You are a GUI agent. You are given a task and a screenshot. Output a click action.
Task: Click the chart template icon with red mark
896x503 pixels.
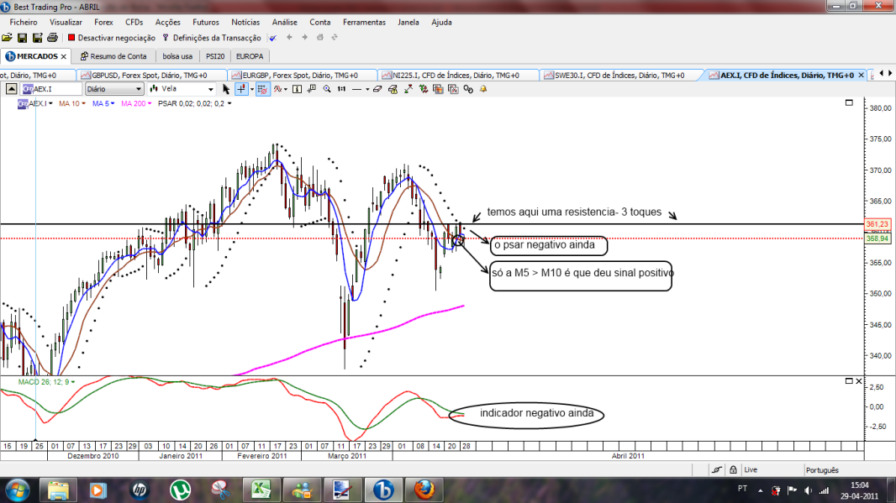click(x=454, y=89)
